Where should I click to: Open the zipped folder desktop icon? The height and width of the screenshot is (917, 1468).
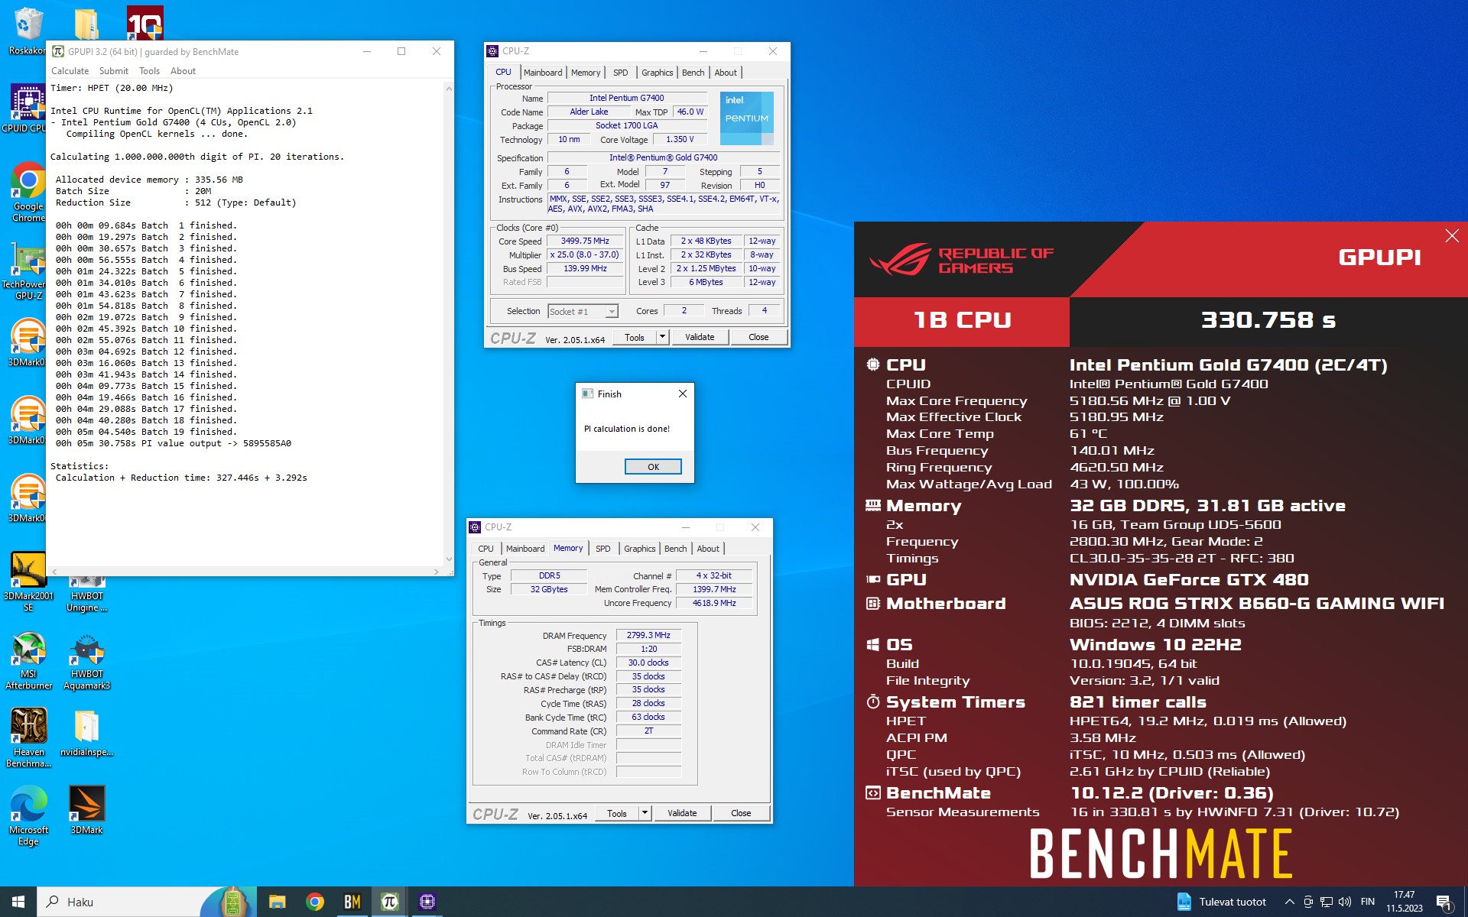[86, 24]
